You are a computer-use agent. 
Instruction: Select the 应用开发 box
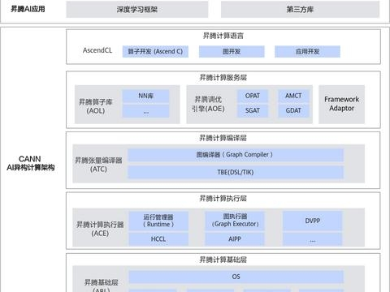tap(307, 51)
